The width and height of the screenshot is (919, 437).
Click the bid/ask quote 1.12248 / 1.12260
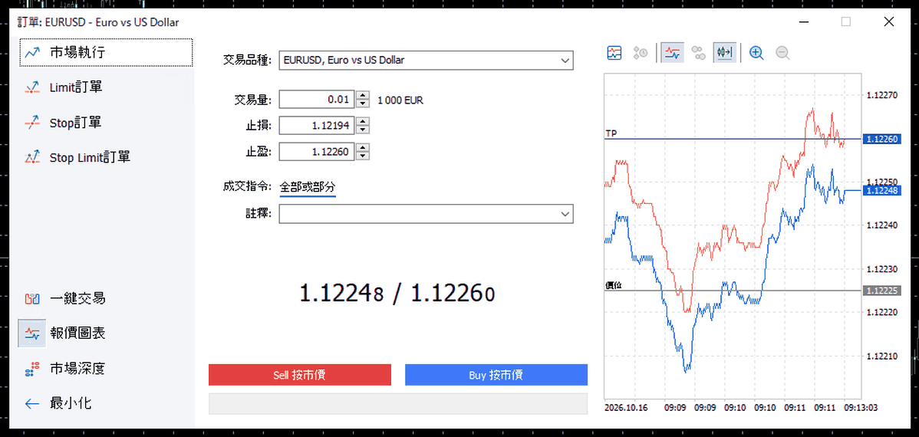click(x=397, y=294)
